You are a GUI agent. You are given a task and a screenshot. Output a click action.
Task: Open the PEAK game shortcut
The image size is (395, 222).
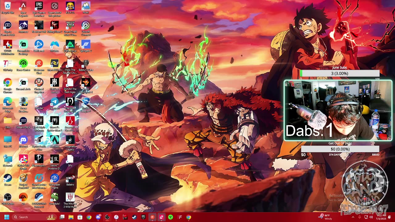pos(86,8)
